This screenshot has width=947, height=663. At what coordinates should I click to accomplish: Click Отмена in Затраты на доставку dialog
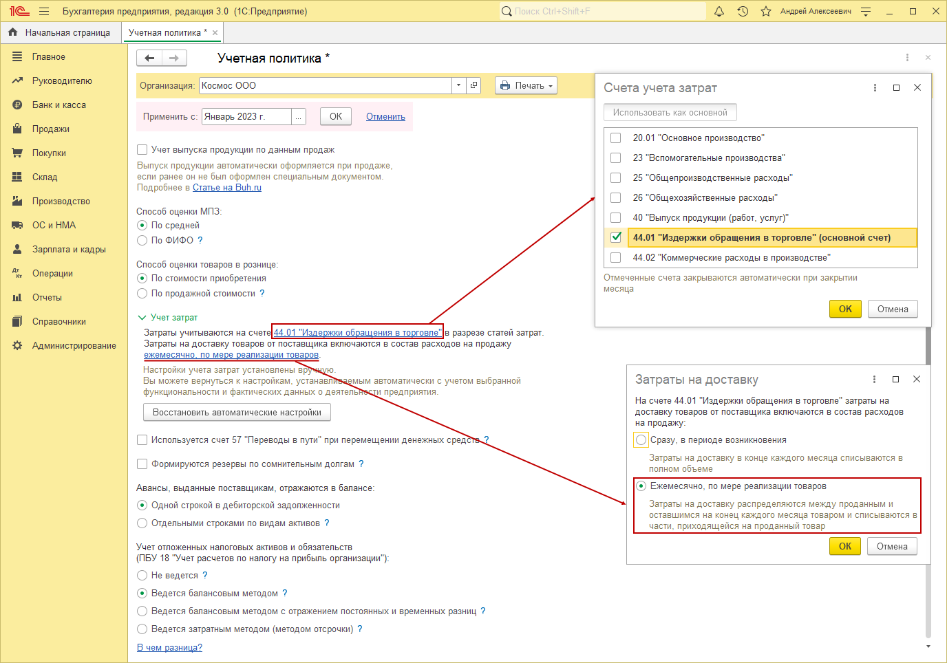pyautogui.click(x=892, y=546)
